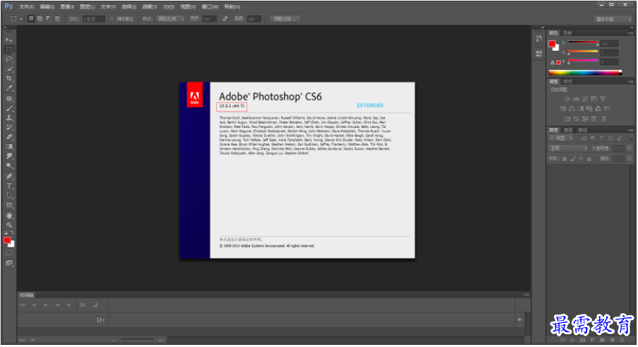
Task: Click the red foreground color swatch in toolbox
Action: [x=7, y=240]
